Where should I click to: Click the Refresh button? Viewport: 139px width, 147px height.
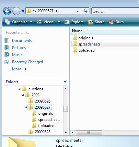85,11
